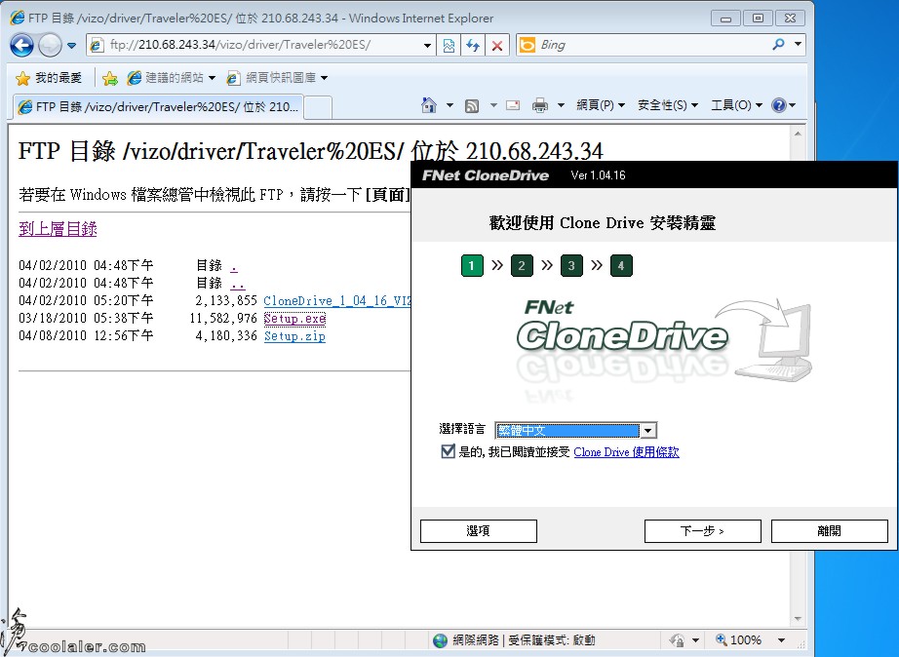Viewport: 899px width, 657px height.
Task: Refresh the page using the refresh icon
Action: [x=473, y=45]
